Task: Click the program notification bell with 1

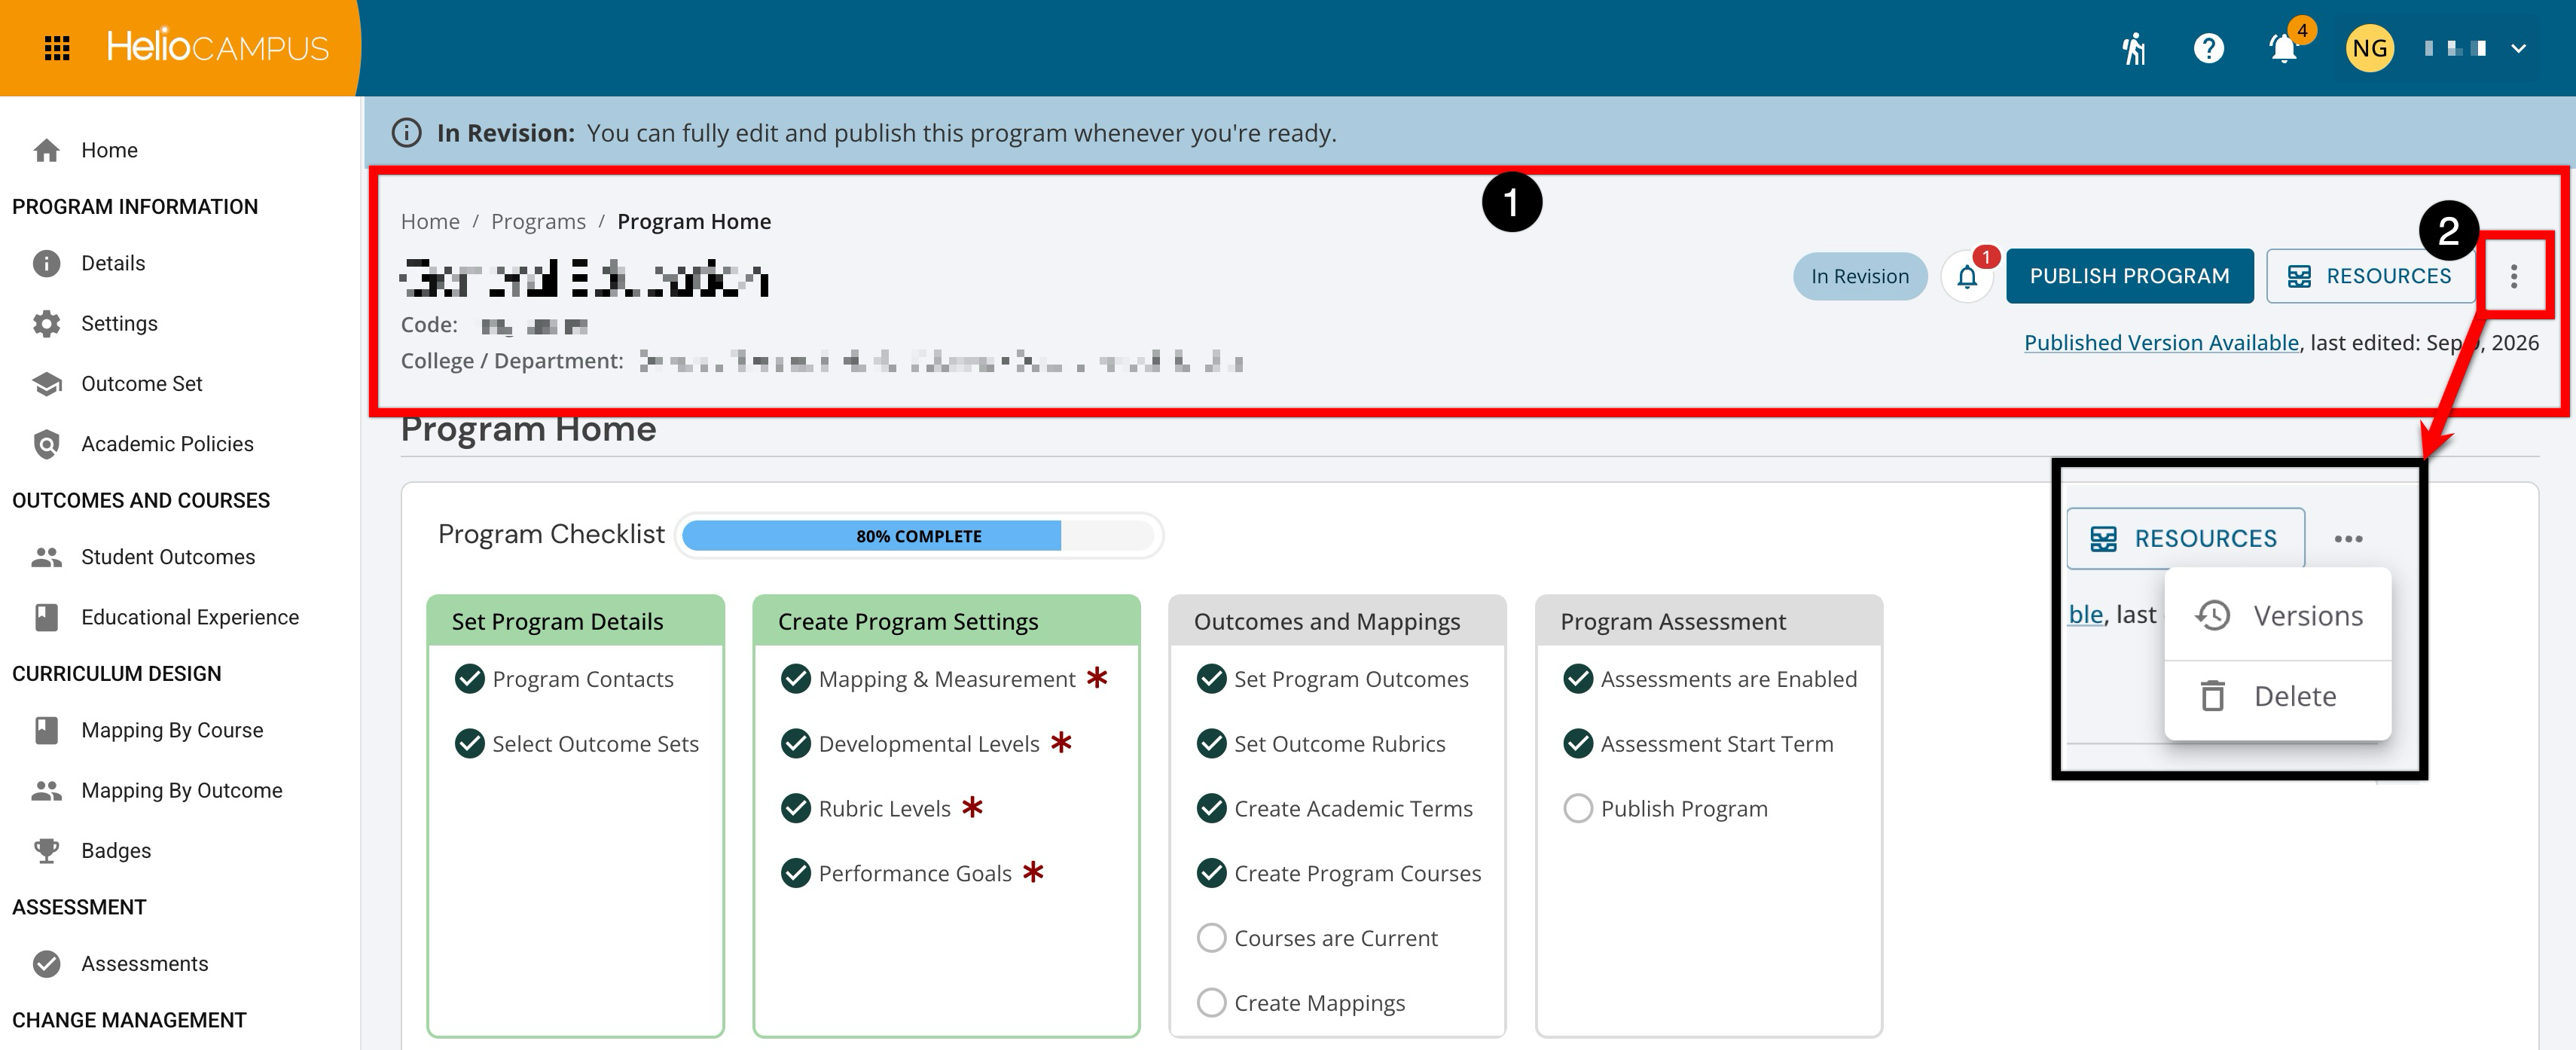Action: 1966,277
